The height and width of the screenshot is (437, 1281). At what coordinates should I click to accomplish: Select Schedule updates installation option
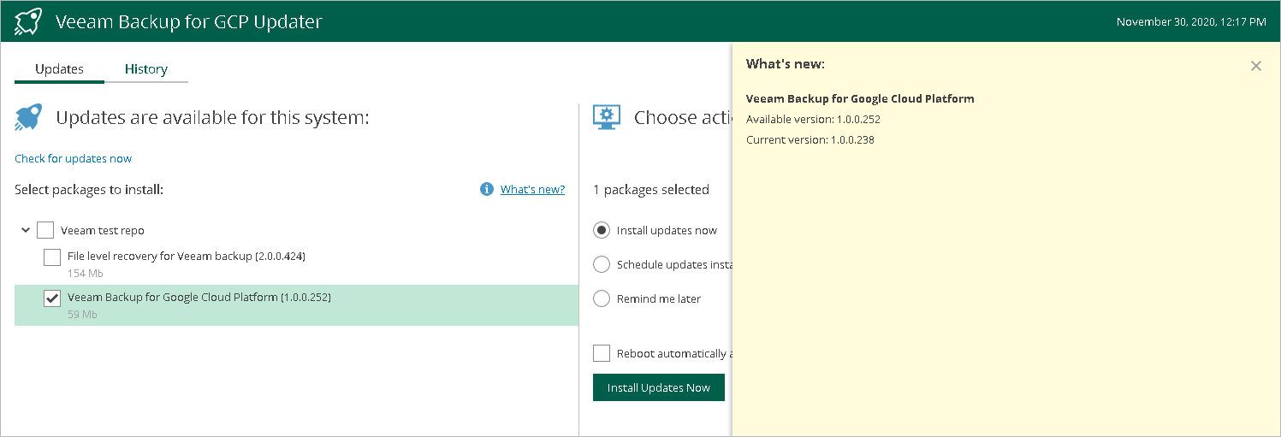[x=602, y=264]
